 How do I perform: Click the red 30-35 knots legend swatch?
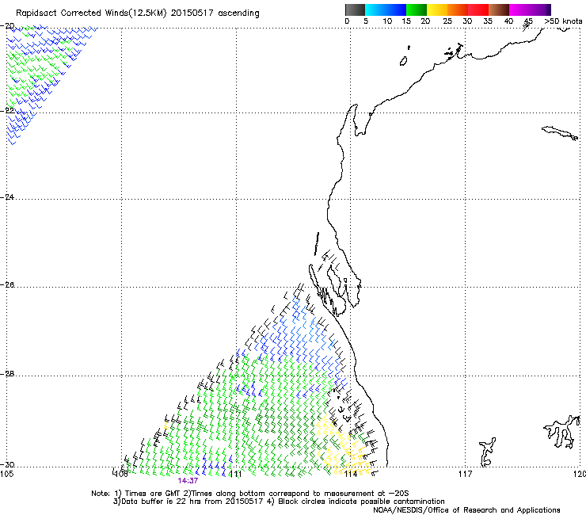pyautogui.click(x=478, y=10)
